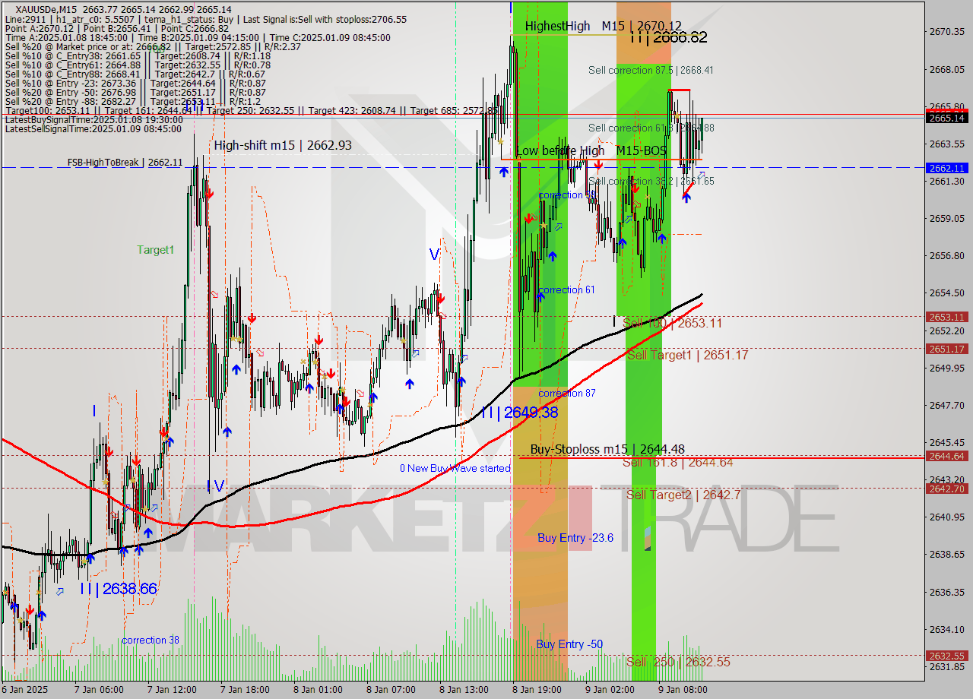Click the 2649.95 price scale value
Viewport: 973px width, 699px height.
click(947, 368)
